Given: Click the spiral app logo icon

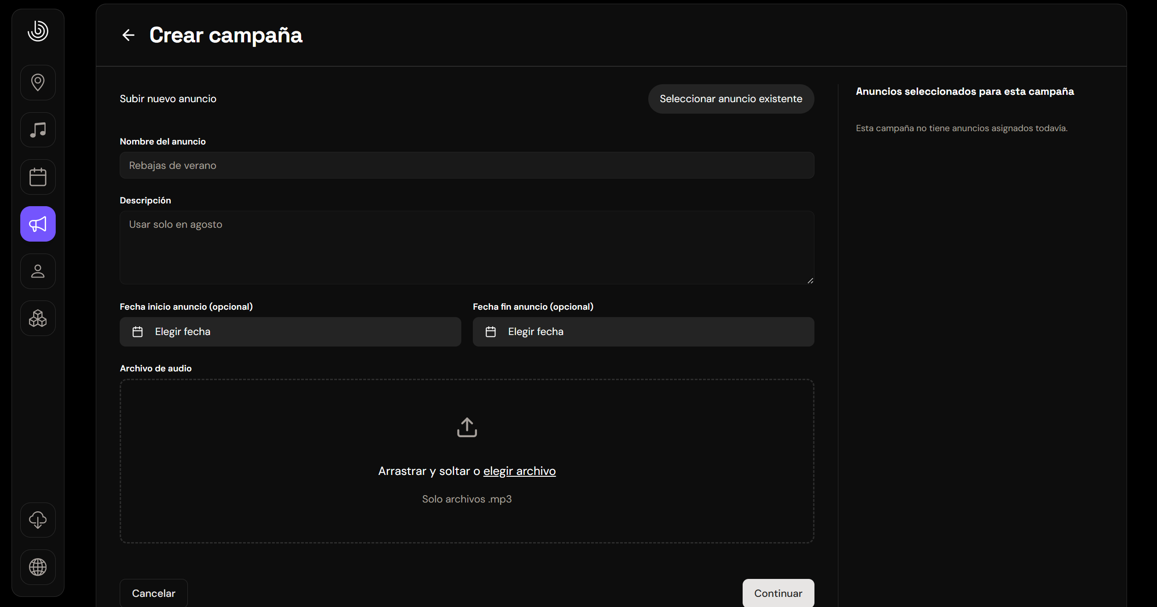Looking at the screenshot, I should pyautogui.click(x=38, y=31).
